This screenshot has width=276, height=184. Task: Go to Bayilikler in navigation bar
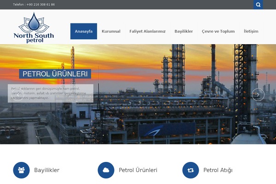click(x=184, y=31)
